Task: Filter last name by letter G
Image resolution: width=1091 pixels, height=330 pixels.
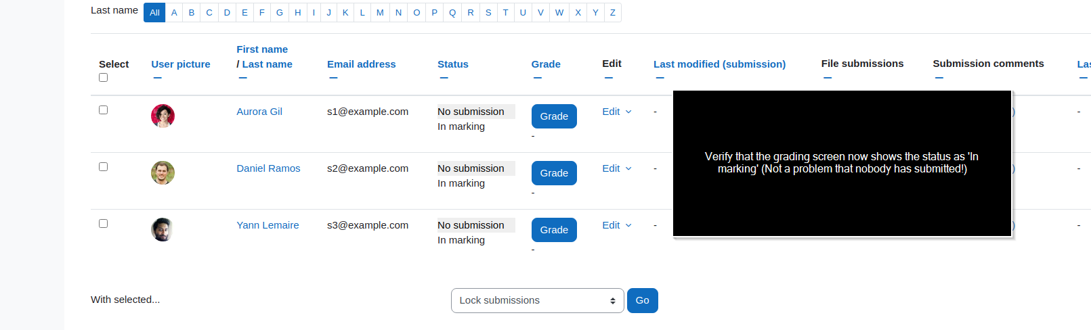Action: click(279, 12)
